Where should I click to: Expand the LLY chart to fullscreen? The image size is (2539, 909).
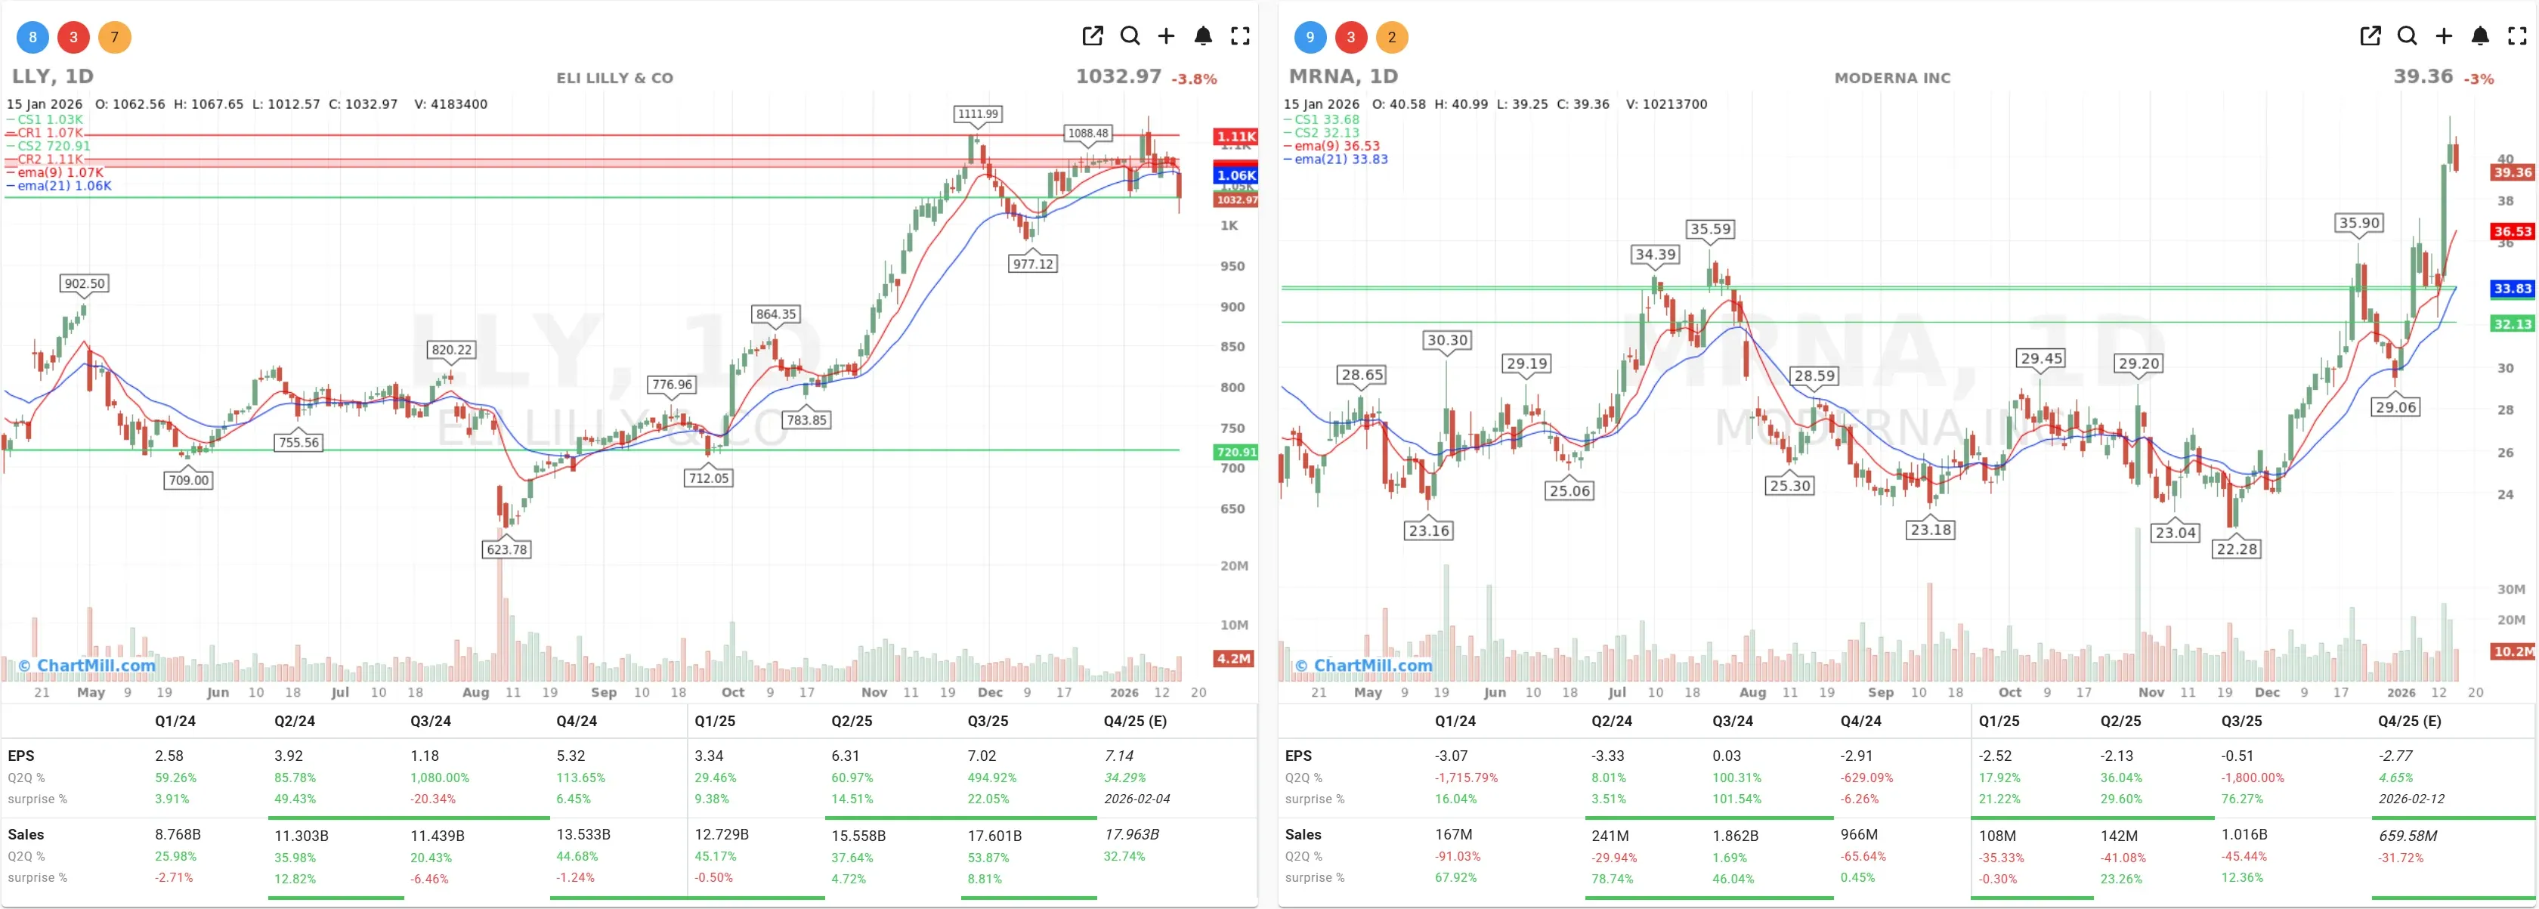click(1240, 36)
